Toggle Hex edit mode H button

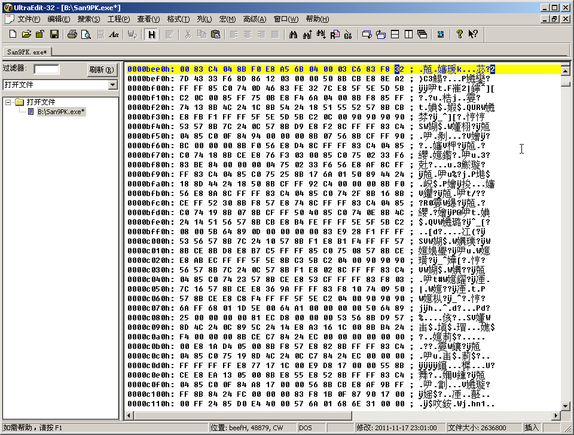[152, 35]
